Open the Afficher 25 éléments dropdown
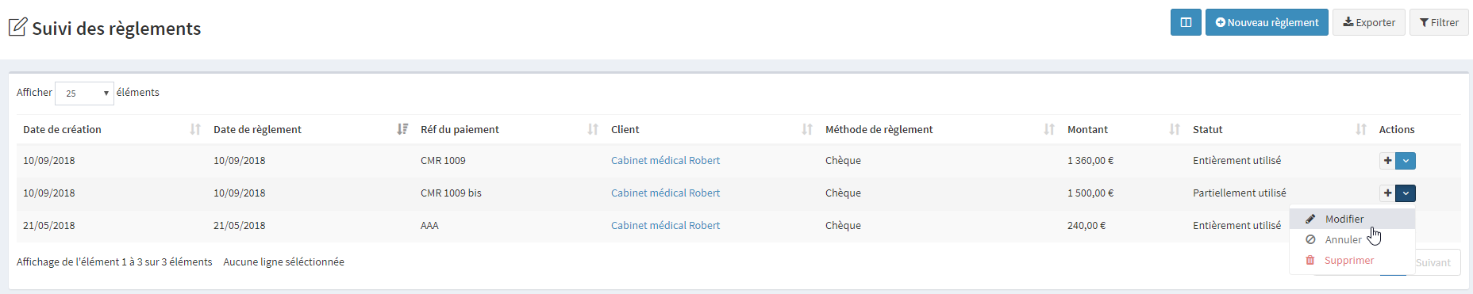Screen dimensions: 1473x294 point(84,94)
